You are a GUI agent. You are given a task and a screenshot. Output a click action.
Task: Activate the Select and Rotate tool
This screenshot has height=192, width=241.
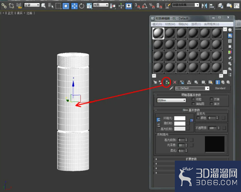coord(82,6)
